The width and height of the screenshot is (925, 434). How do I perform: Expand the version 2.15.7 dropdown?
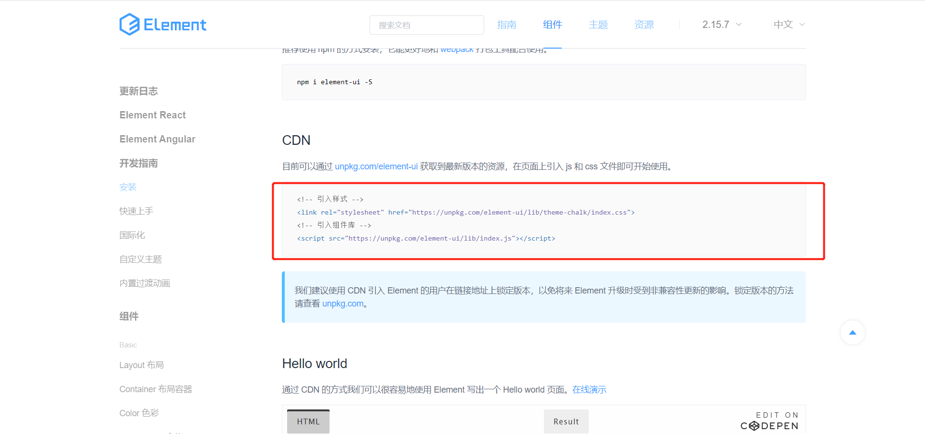[x=721, y=24]
